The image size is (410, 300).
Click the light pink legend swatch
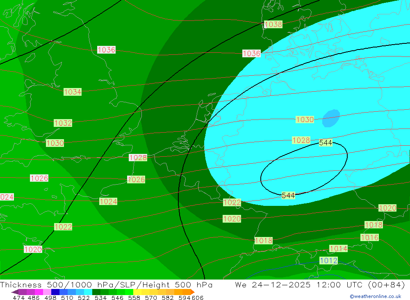(x=47, y=292)
